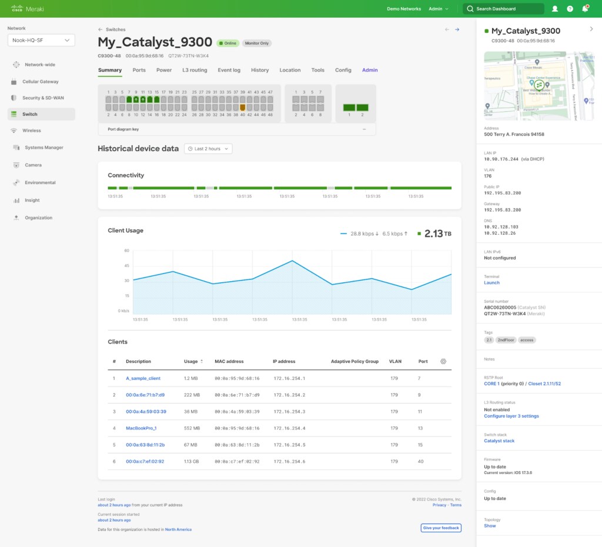Open the Last 2 hours time range dropdown
Image resolution: width=602 pixels, height=547 pixels.
click(208, 149)
